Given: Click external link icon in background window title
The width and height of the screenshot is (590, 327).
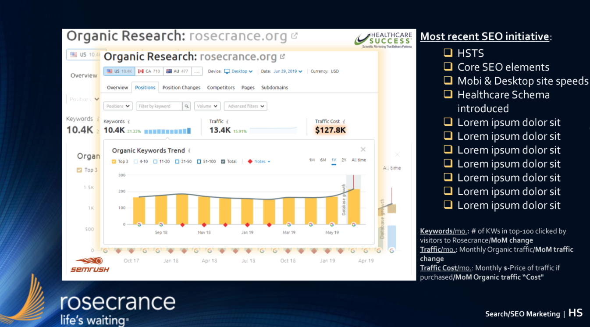Looking at the screenshot, I should point(294,36).
